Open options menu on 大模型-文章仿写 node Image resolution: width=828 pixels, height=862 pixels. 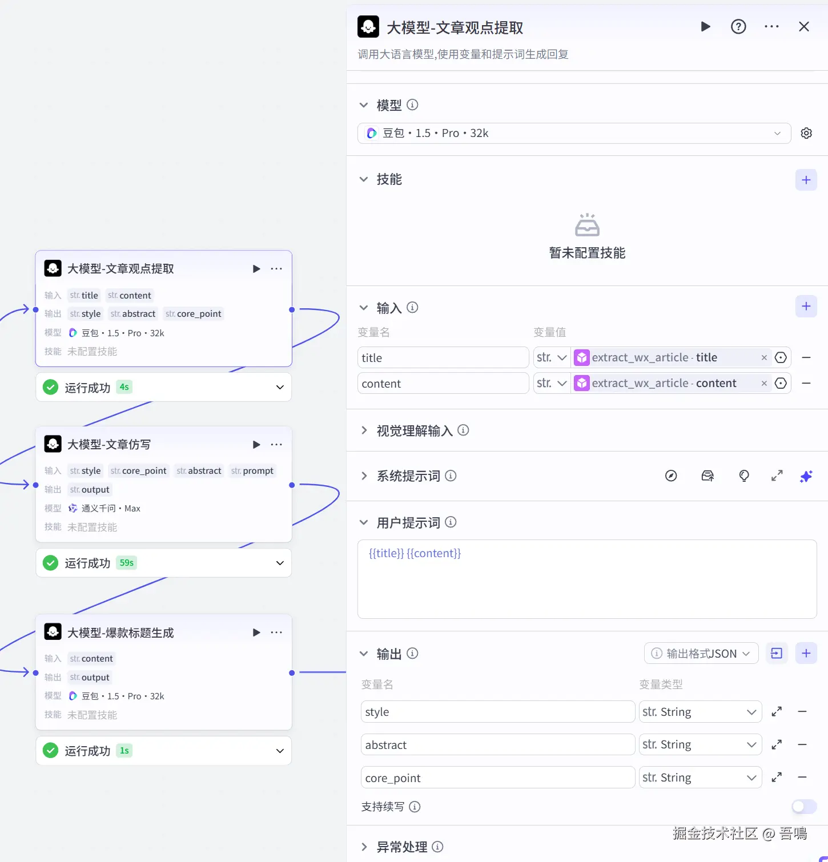(x=276, y=445)
